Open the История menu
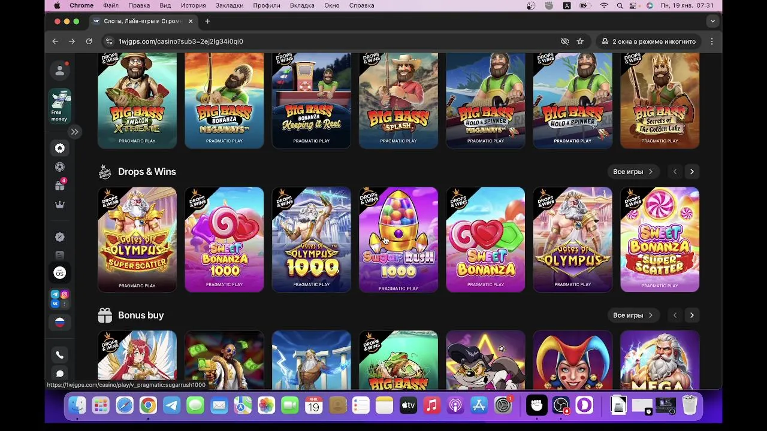 (194, 5)
